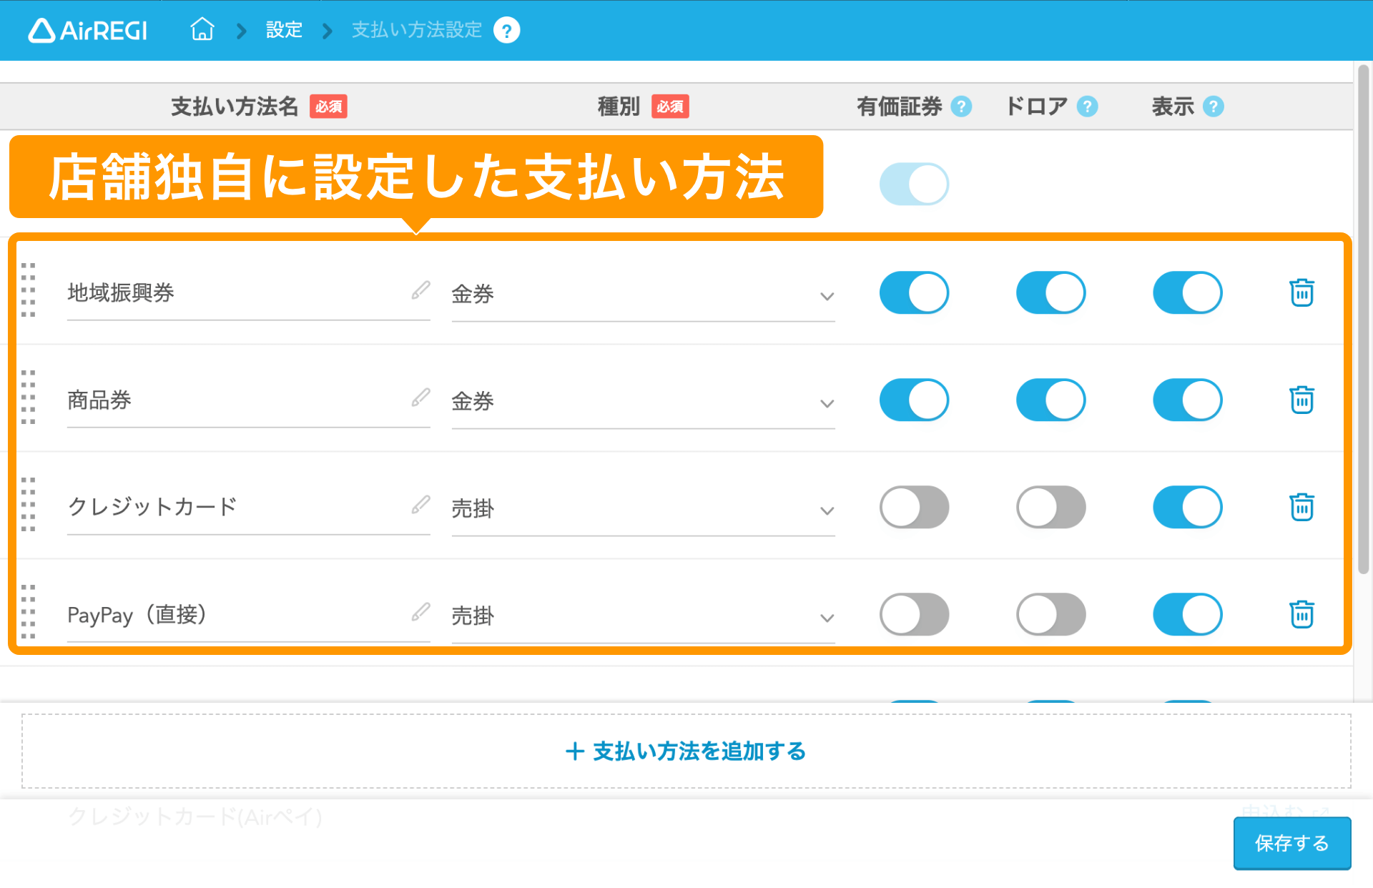Edit name field 地域振興券
This screenshot has width=1373, height=888.
click(248, 293)
